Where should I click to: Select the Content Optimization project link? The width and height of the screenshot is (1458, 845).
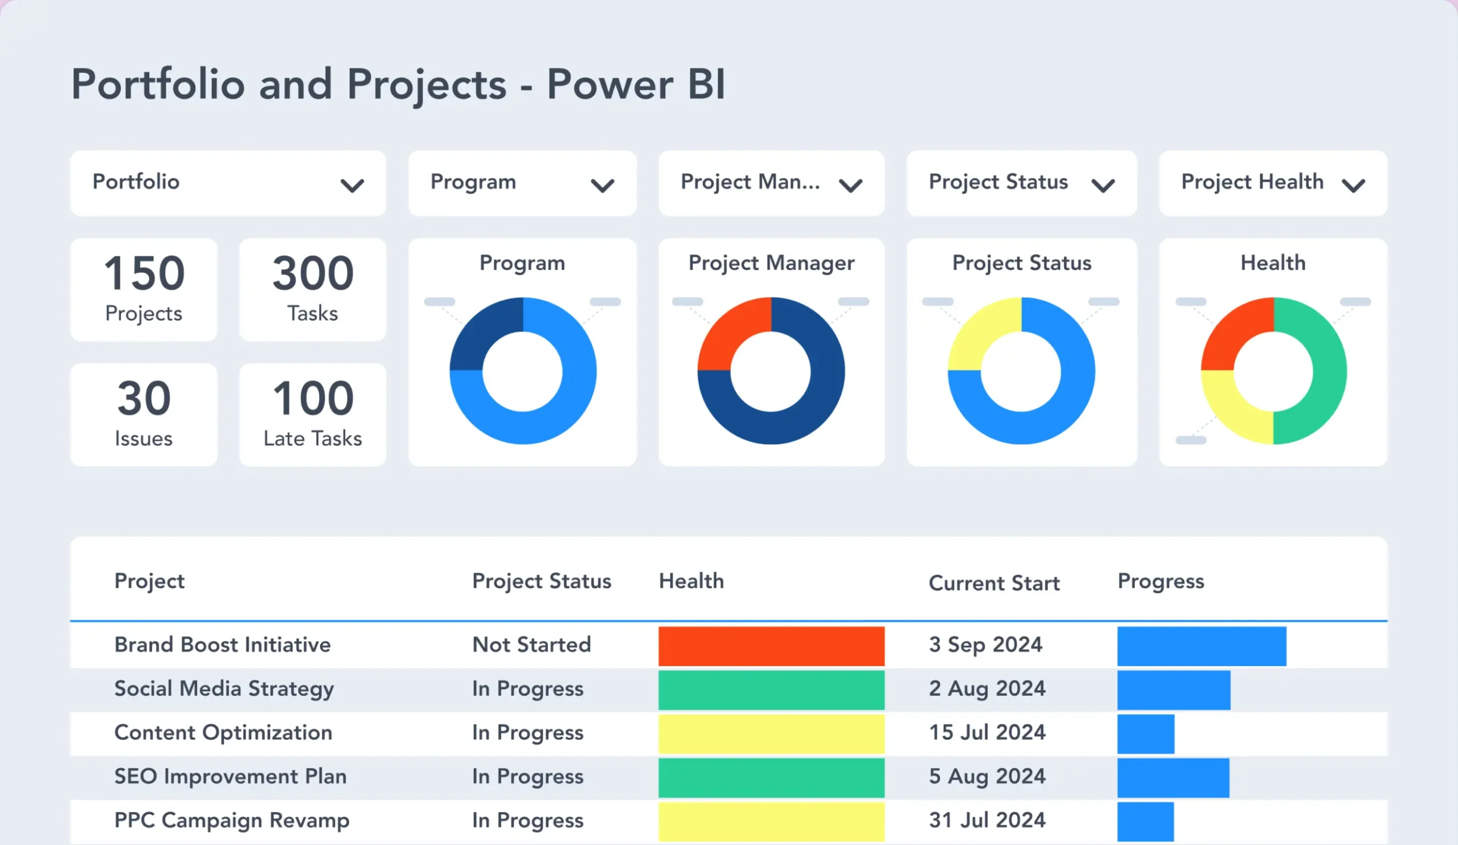point(223,732)
